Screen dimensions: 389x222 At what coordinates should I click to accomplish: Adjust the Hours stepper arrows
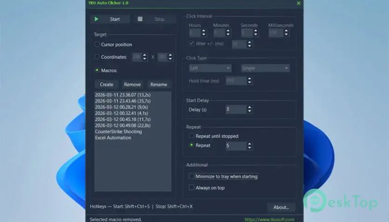coord(203,32)
